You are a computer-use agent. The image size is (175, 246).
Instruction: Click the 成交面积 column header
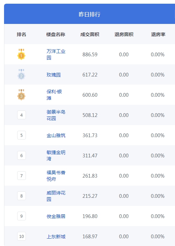(90, 34)
